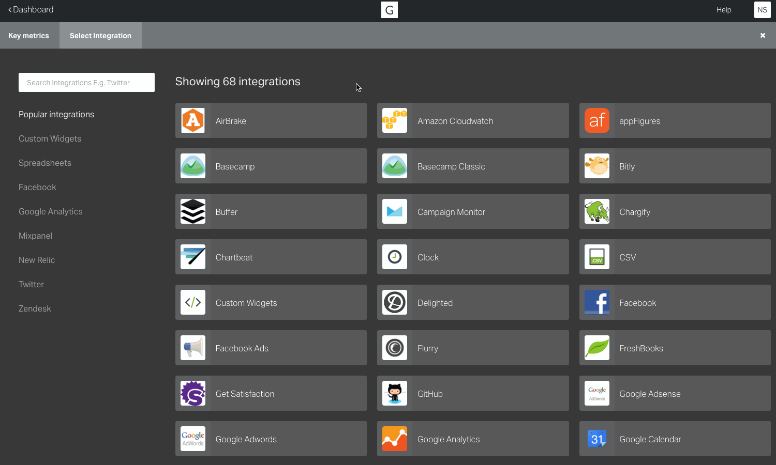This screenshot has width=776, height=465.
Task: Select the appFigures integration
Action: (x=674, y=120)
